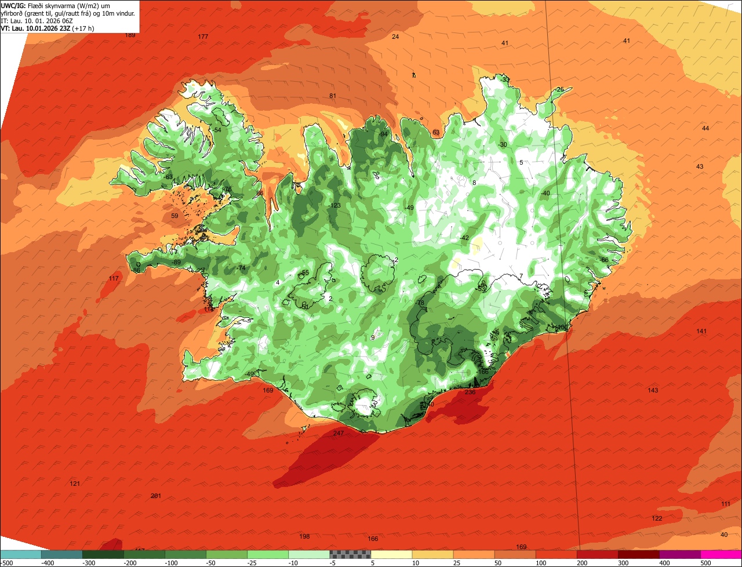Click the legend label -300
Viewport: 742px width, 567px height.
click(x=88, y=563)
